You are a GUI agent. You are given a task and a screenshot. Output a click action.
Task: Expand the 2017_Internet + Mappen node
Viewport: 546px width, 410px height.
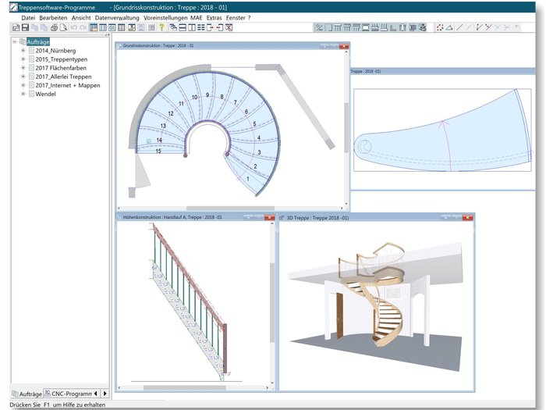23,85
